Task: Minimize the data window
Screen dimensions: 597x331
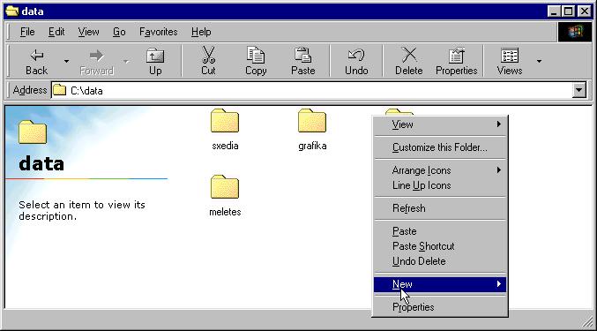Action: pos(554,11)
